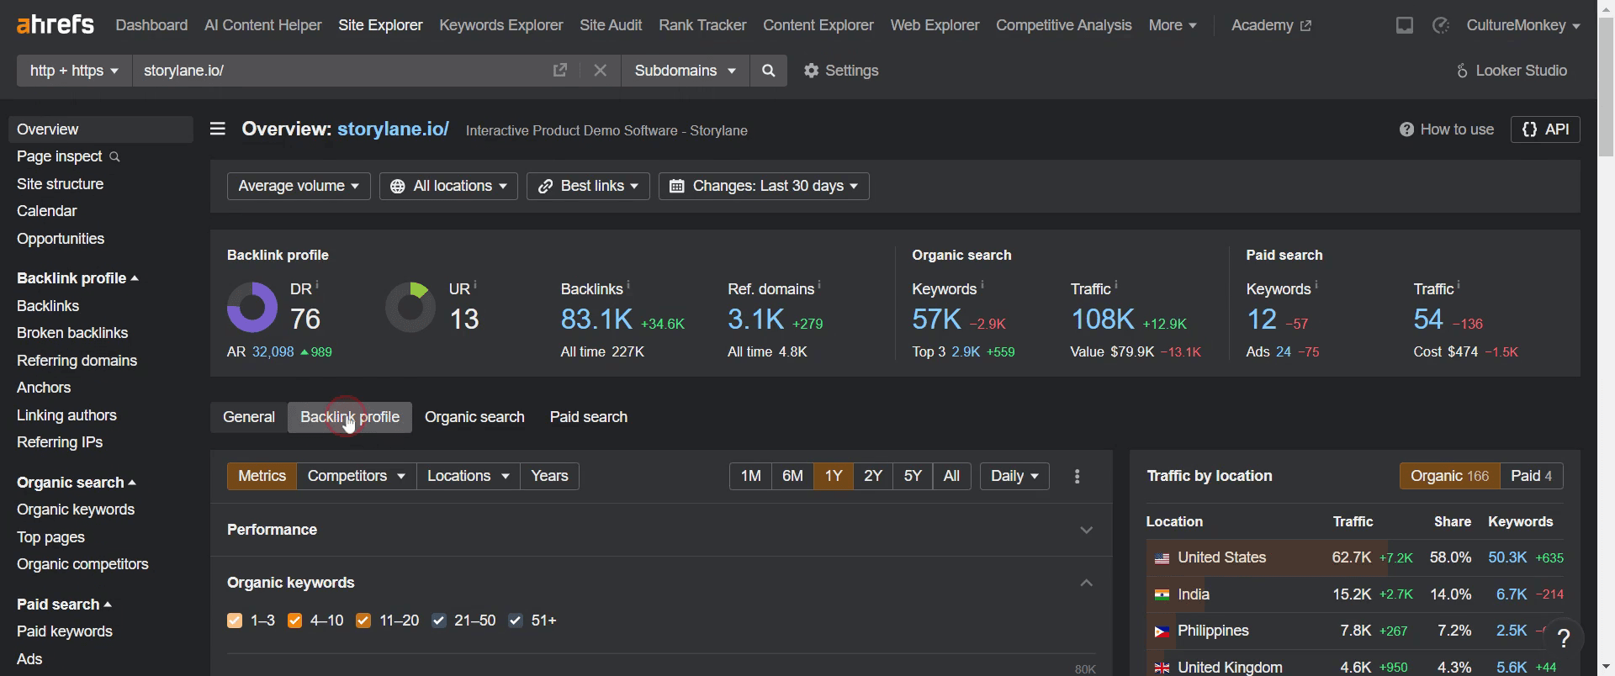Click the Page inspect search icon
Viewport: 1615px width, 676px height.
115,157
